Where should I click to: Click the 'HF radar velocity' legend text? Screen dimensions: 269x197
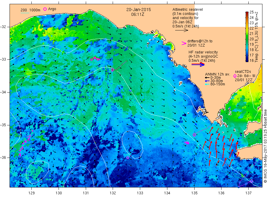[x=203, y=52]
